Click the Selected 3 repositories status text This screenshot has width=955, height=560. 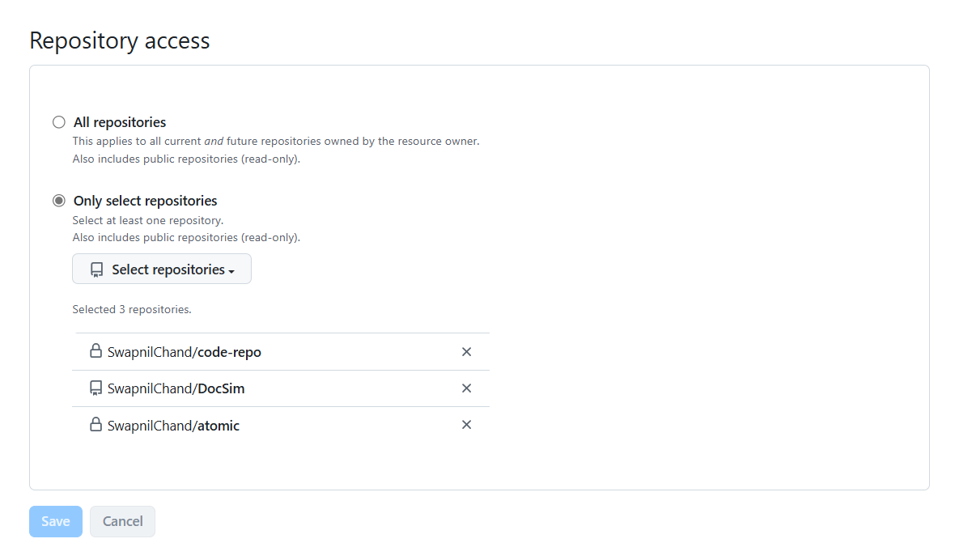pyautogui.click(x=132, y=309)
